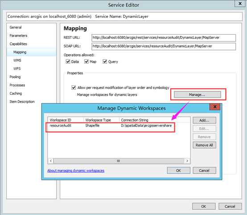Toggle the Query operation checkbox

click(x=105, y=61)
